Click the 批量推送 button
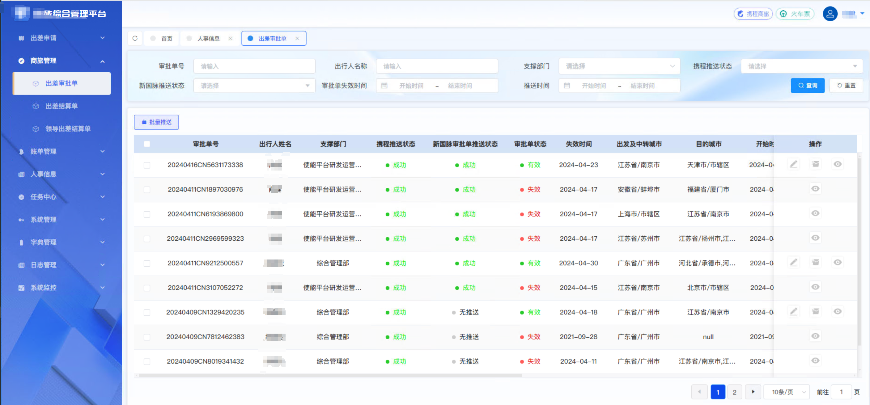This screenshot has width=870, height=405. click(x=156, y=122)
